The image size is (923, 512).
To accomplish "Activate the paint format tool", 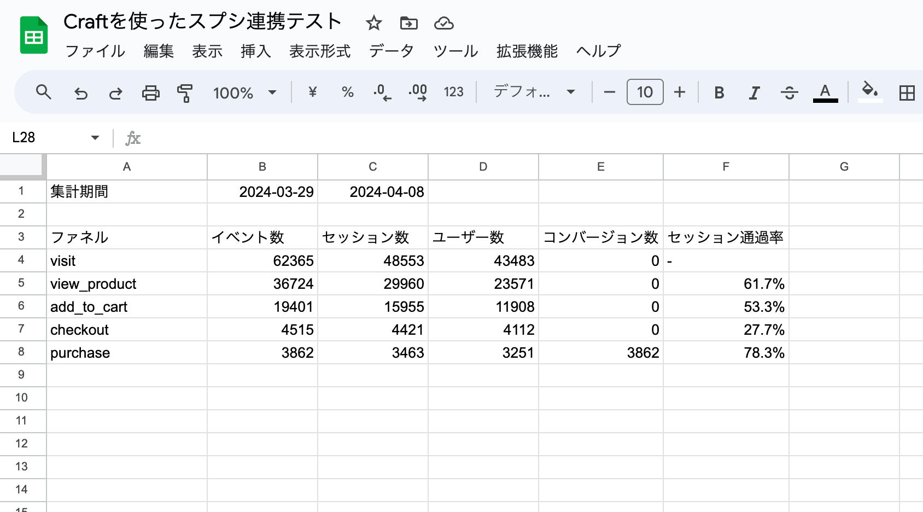I will (185, 93).
